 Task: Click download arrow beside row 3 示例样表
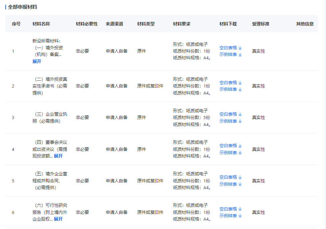point(240,121)
